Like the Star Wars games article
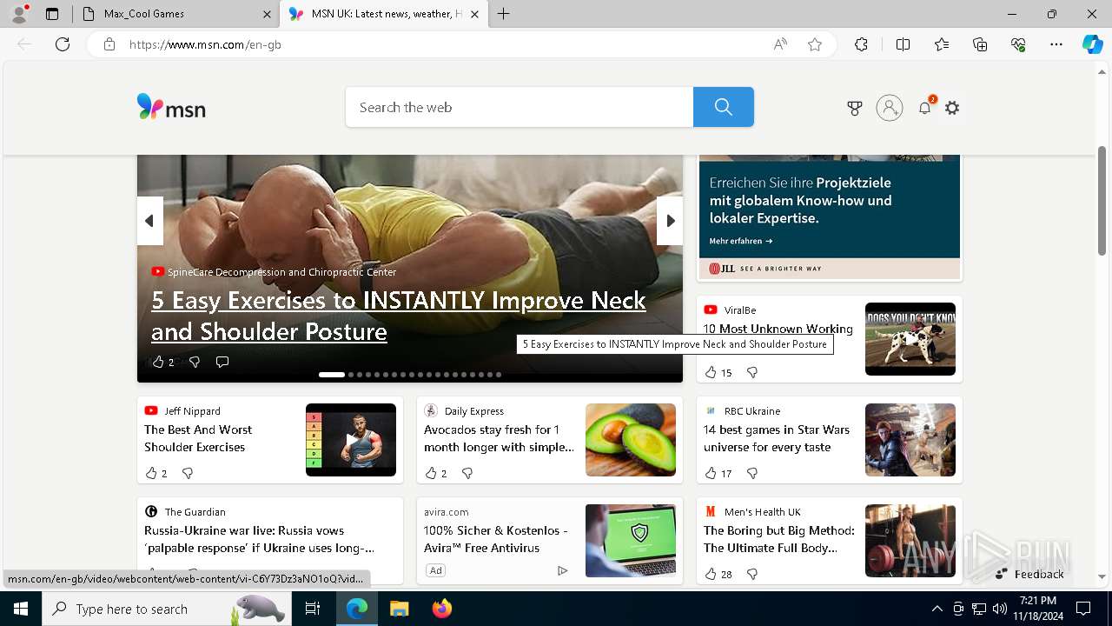This screenshot has width=1112, height=626. click(x=718, y=473)
